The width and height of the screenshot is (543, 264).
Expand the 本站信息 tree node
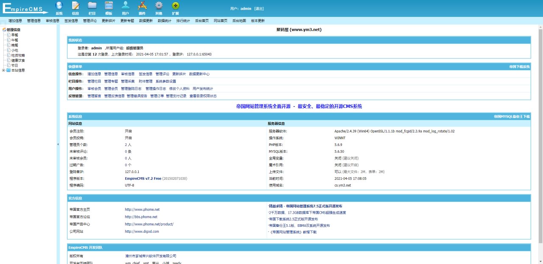pos(3,70)
